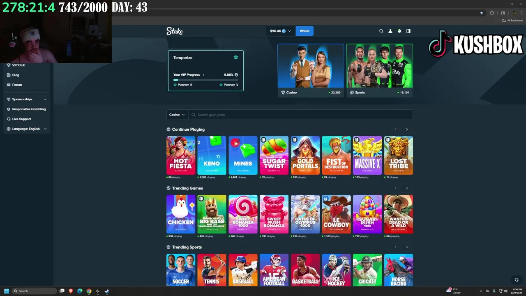
Task: Open the Casino search category dropdown
Action: [177, 115]
